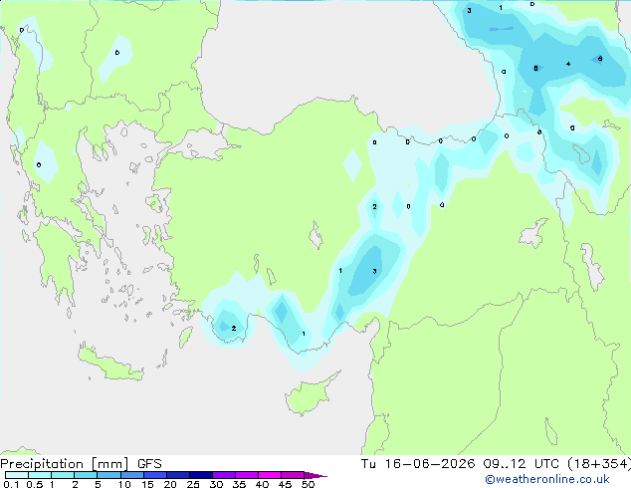Click the '09..12 UTC' time range
Image resolution: width=631 pixels, height=488 pixels.
pos(522,464)
